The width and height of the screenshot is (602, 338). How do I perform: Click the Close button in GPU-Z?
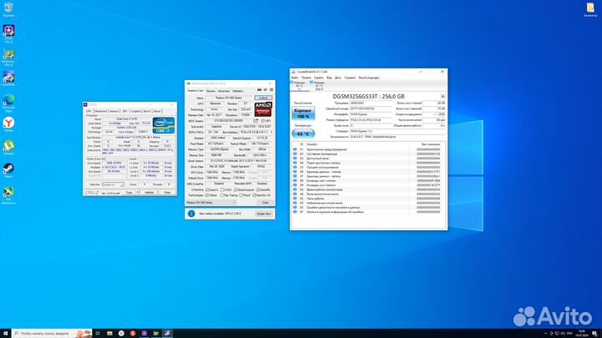pos(265,202)
